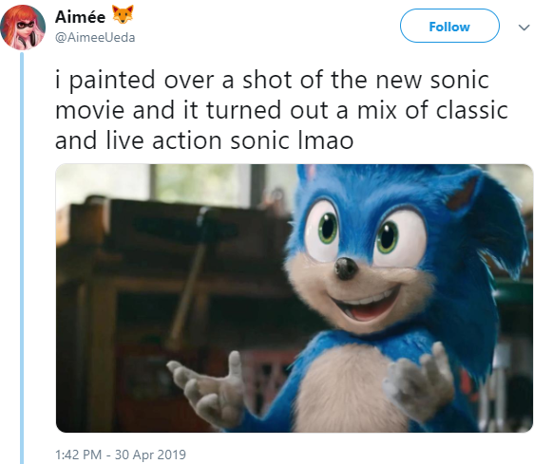Click the 1:42 PM - 30 Apr 2019 timestamp

pos(121,455)
